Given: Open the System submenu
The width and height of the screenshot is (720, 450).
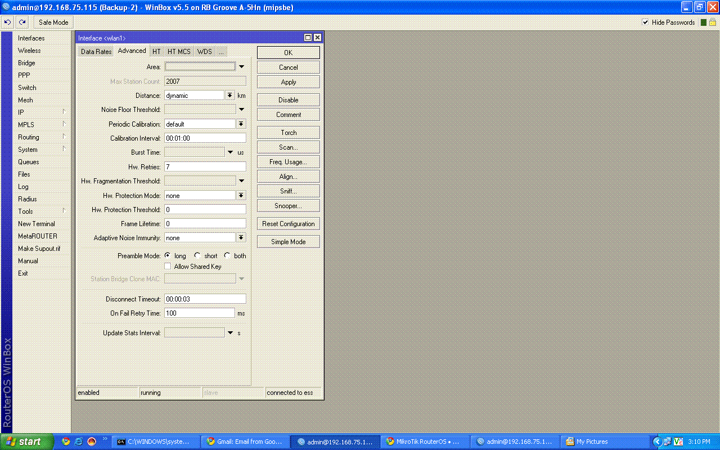Looking at the screenshot, I should click(42, 150).
